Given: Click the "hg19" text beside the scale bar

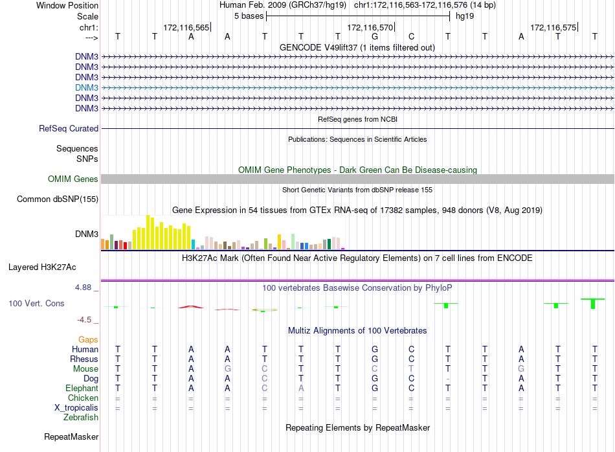Looking at the screenshot, I should (x=465, y=16).
